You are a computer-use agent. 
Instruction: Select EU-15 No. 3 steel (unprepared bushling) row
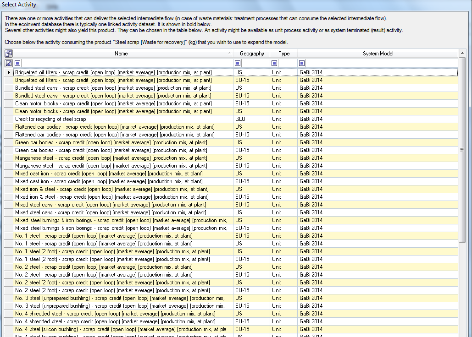(231, 306)
